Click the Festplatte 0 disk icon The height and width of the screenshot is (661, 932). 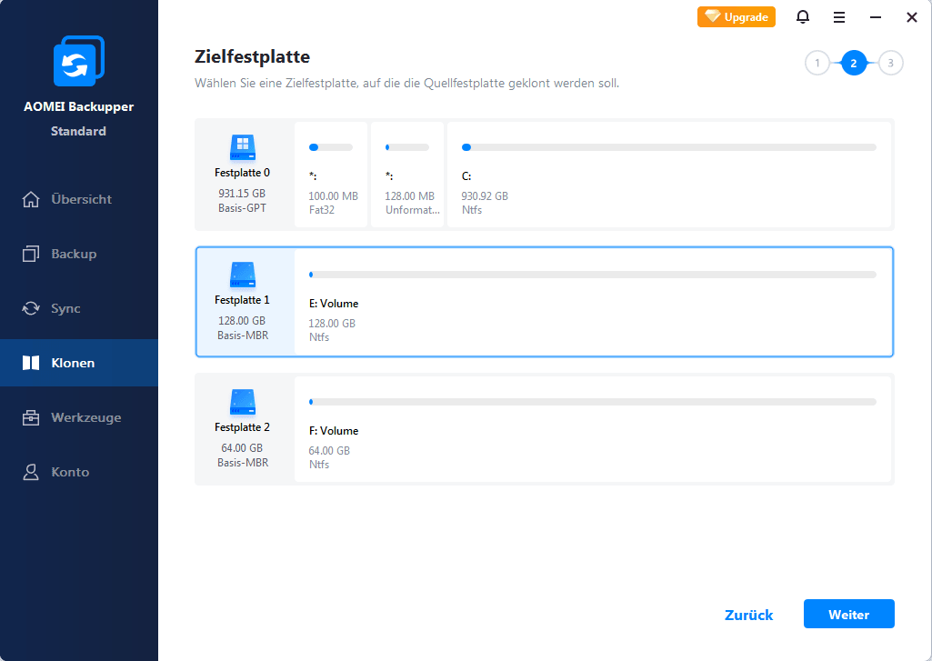[241, 145]
